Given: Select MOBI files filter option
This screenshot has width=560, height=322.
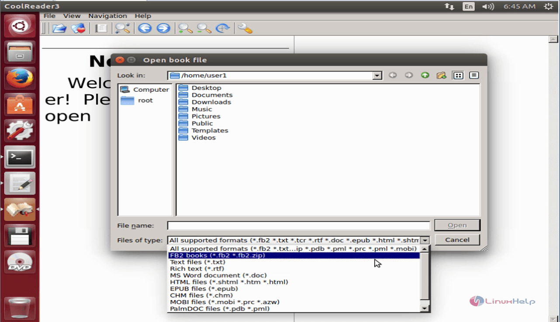Looking at the screenshot, I should point(294,302).
